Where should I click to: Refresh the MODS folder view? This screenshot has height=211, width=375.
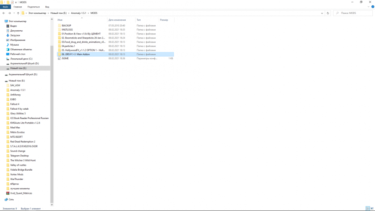328,13
